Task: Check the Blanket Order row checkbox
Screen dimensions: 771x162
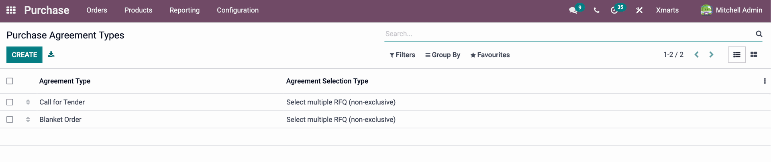Action: coord(10,120)
